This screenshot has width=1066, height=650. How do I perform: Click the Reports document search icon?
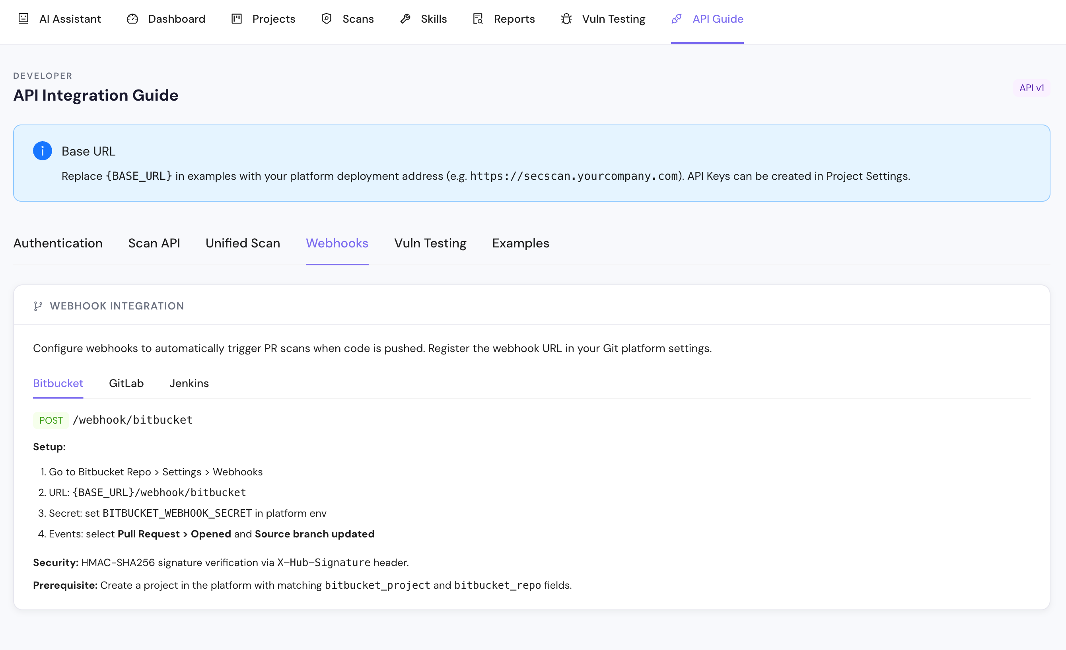click(x=478, y=19)
